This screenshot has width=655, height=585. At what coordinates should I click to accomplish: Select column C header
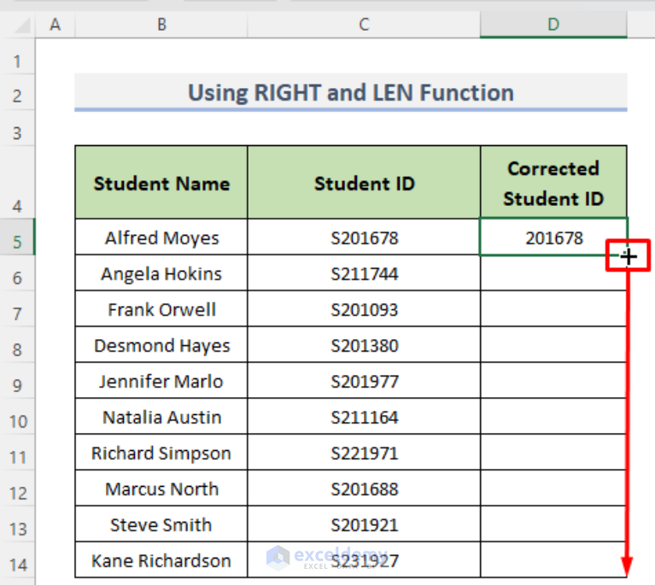364,25
